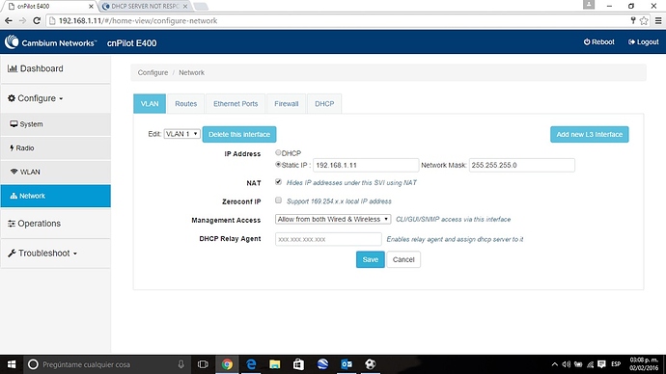Image resolution: width=666 pixels, height=374 pixels.
Task: Open the System configuration section
Action: pyautogui.click(x=56, y=124)
